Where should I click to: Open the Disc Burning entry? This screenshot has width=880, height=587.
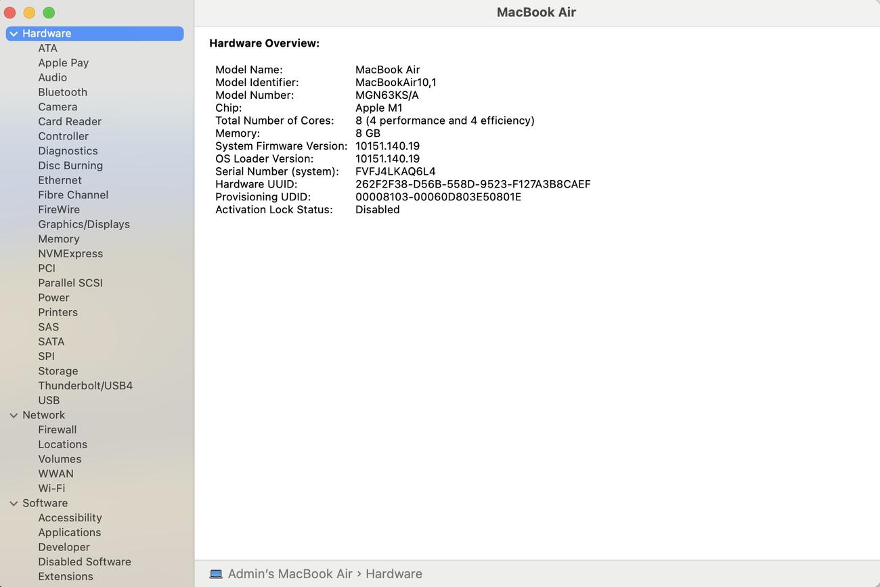(70, 165)
